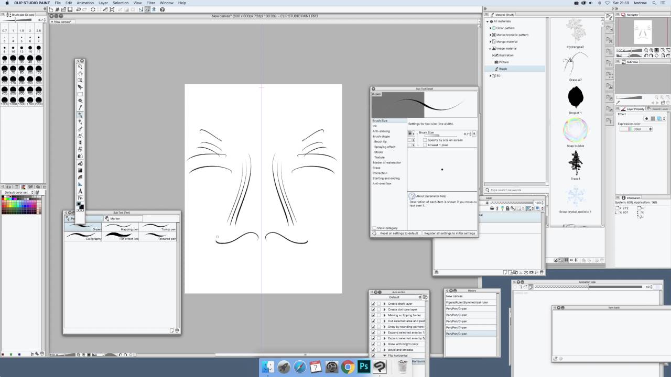Screen dimensions: 671x377
Task: Select the Gradient tool
Action: [x=80, y=170]
